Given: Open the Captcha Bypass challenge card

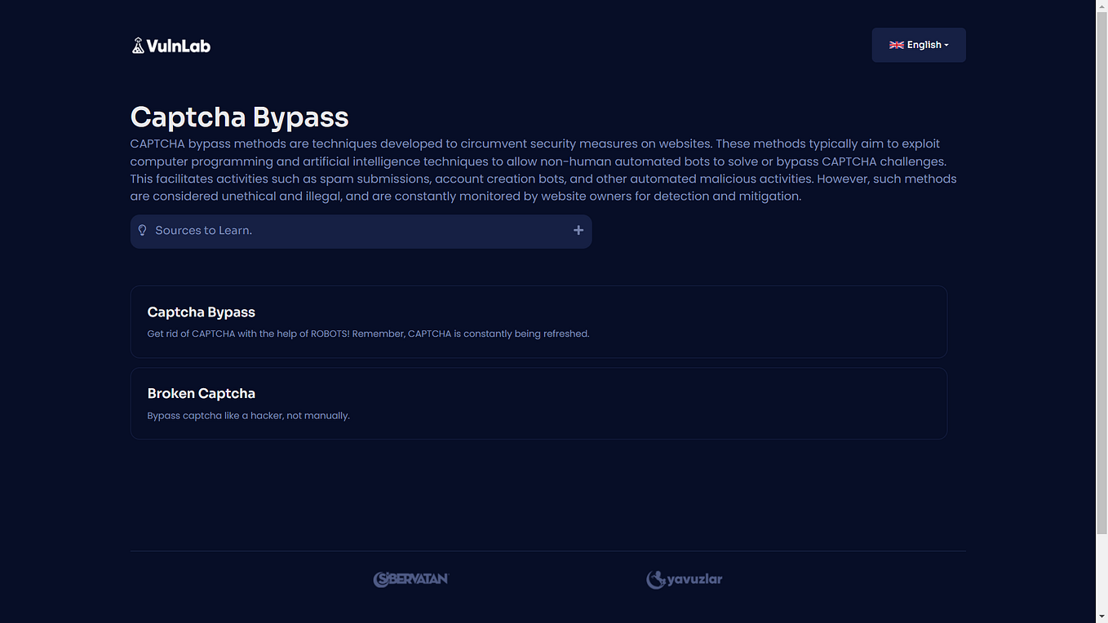Looking at the screenshot, I should (538, 321).
